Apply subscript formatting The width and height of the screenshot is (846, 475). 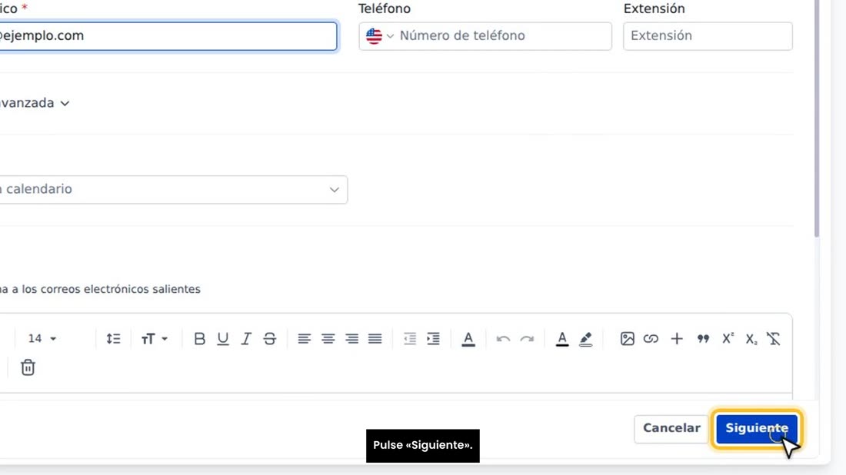(751, 339)
